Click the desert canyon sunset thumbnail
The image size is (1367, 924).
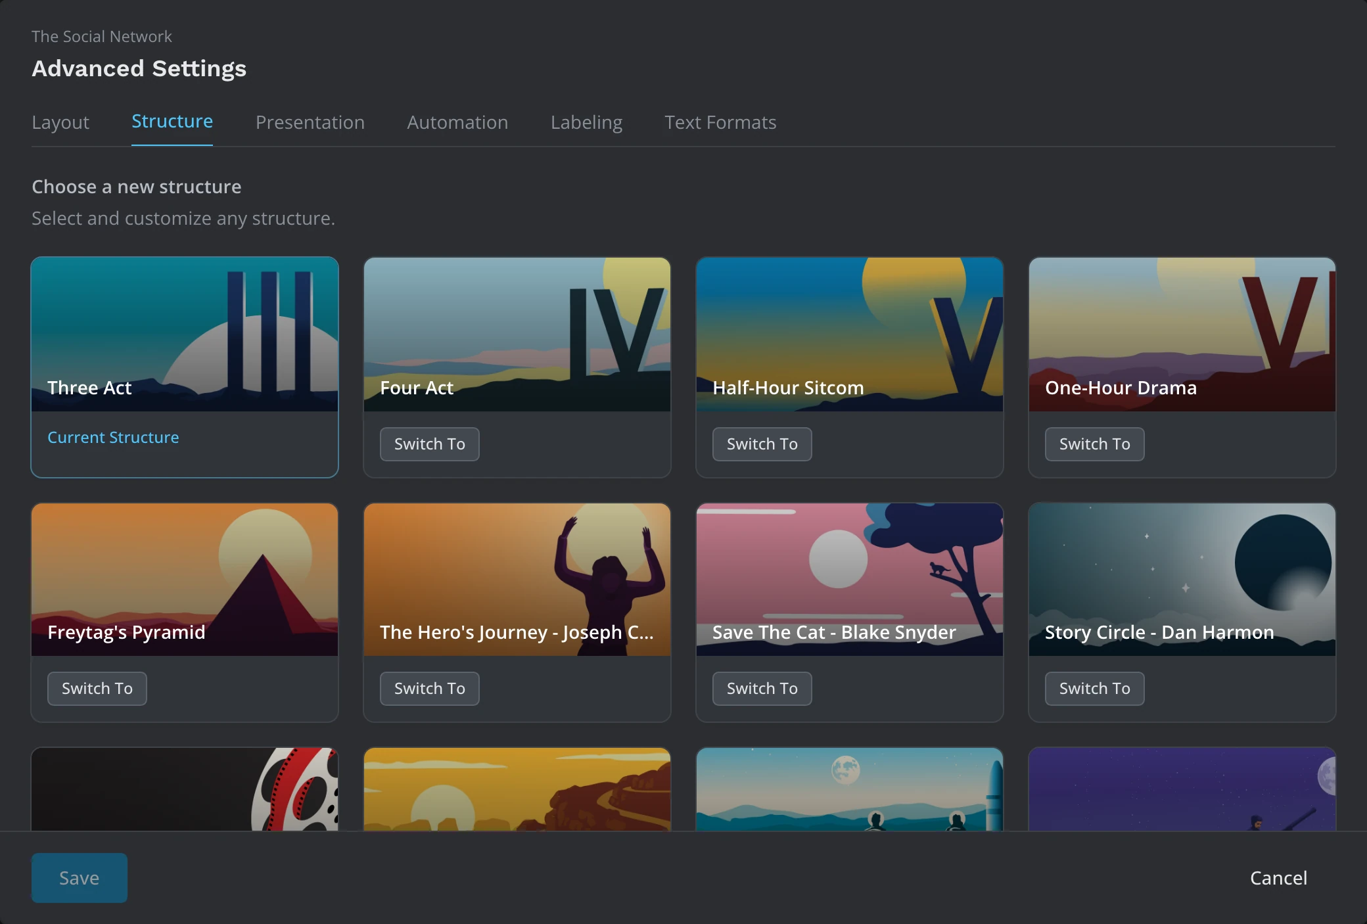(x=517, y=789)
